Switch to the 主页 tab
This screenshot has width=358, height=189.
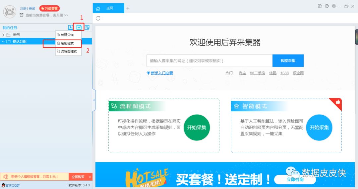[108, 8]
